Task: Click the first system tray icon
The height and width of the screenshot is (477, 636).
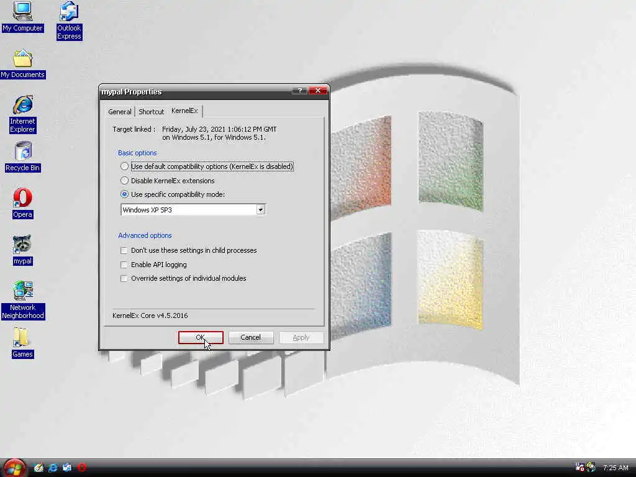Action: pos(579,467)
